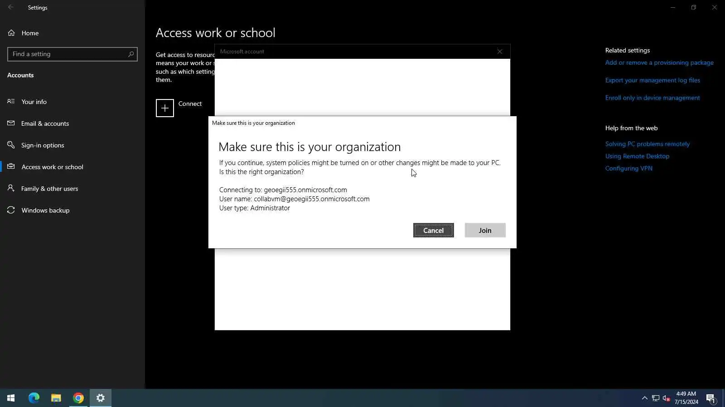Open Export your management log files
Image resolution: width=725 pixels, height=407 pixels.
tap(652, 80)
